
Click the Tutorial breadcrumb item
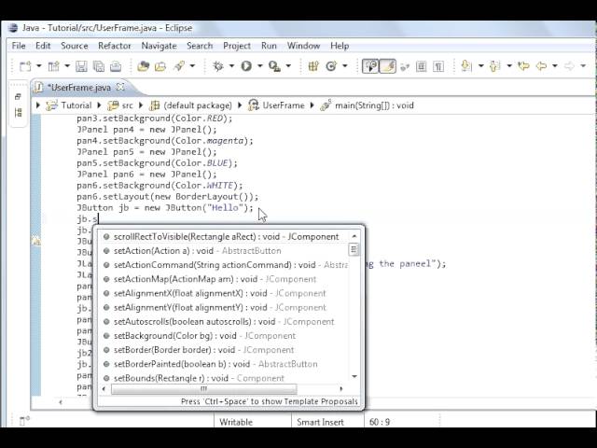69,105
